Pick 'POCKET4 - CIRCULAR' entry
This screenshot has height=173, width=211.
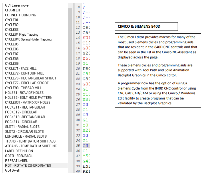(21, 122)
